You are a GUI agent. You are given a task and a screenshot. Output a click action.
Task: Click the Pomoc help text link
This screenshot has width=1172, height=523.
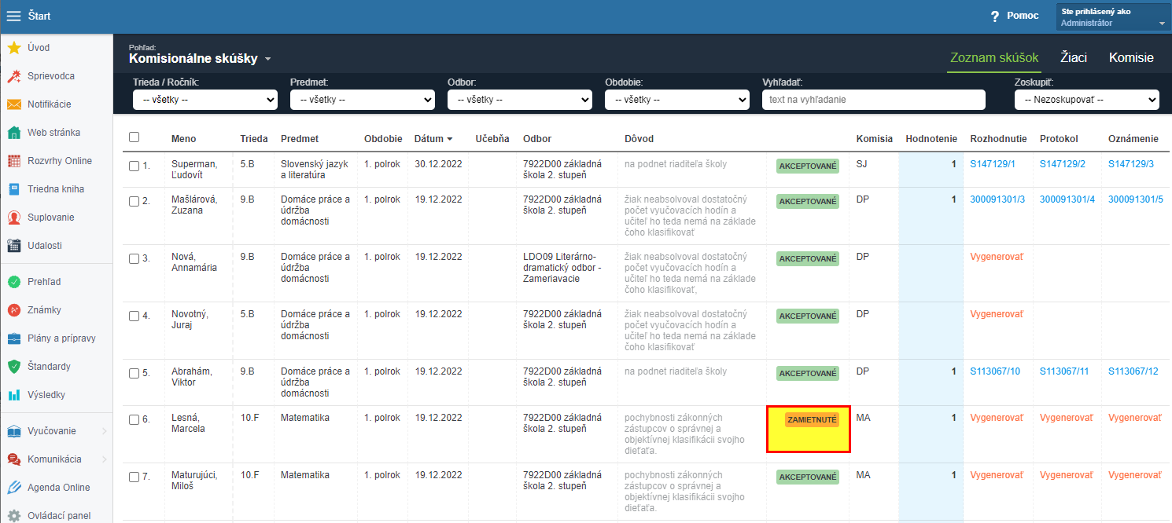coord(1023,16)
